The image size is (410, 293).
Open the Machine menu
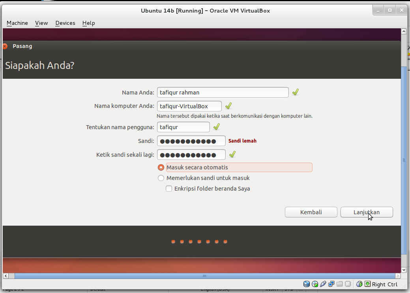coord(17,23)
